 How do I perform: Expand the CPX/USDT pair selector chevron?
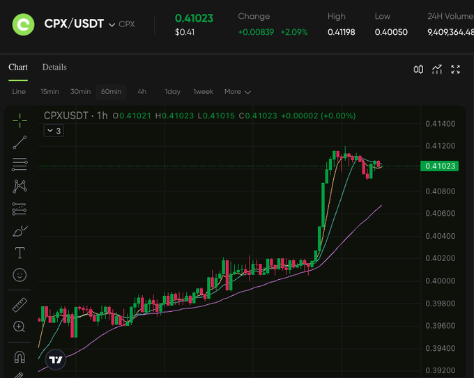(x=112, y=25)
